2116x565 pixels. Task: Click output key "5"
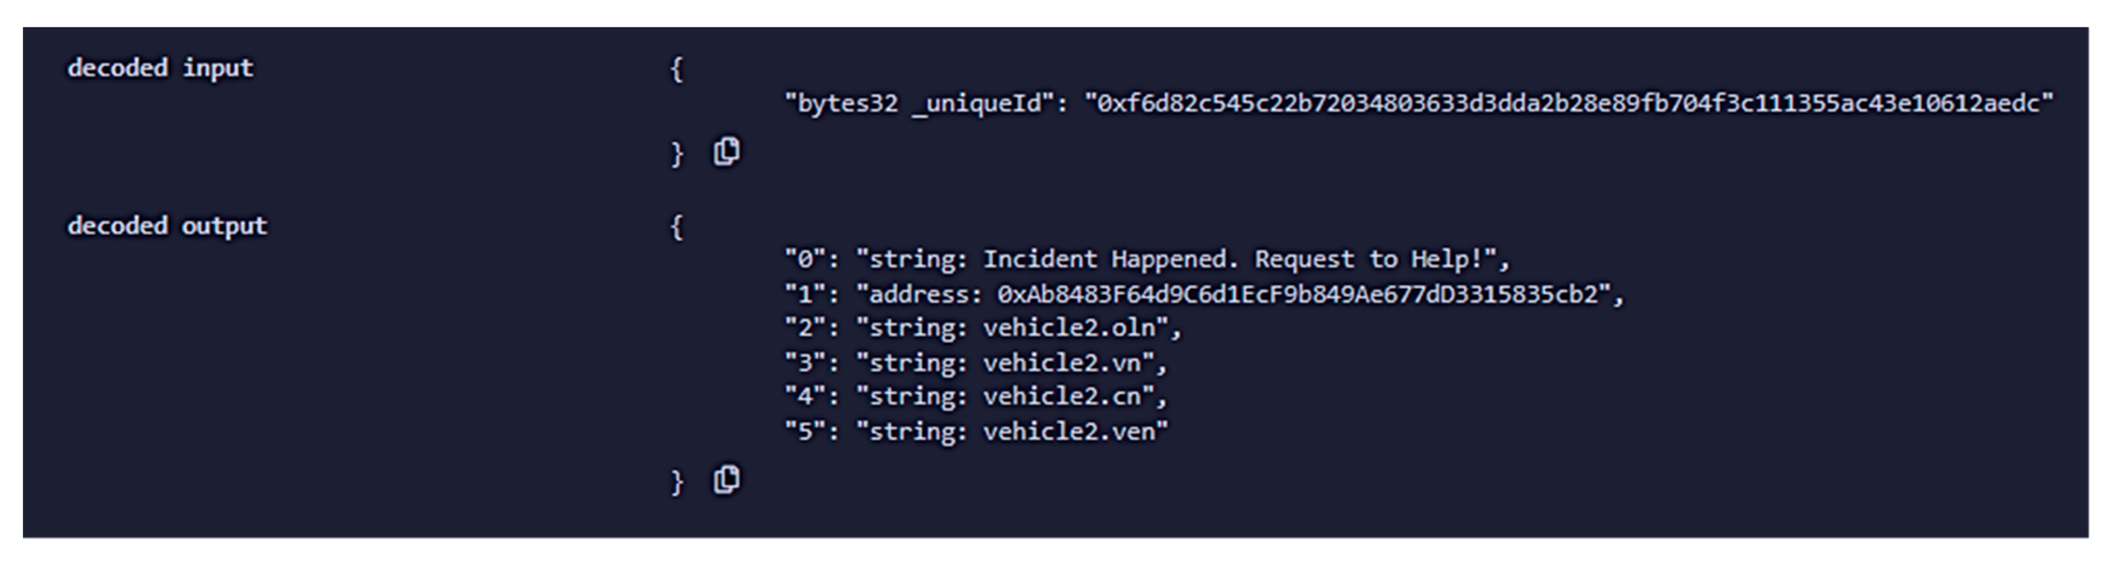pyautogui.click(x=805, y=431)
